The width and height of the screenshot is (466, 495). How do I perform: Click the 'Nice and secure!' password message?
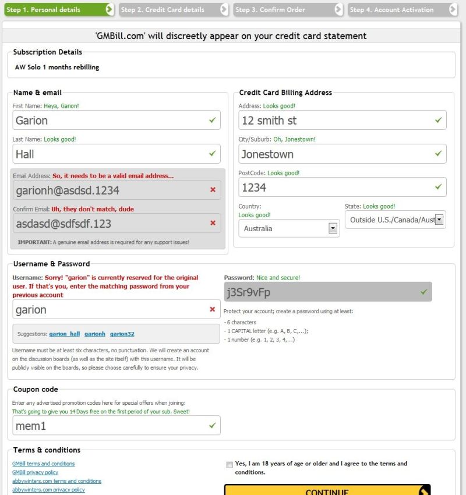278,277
